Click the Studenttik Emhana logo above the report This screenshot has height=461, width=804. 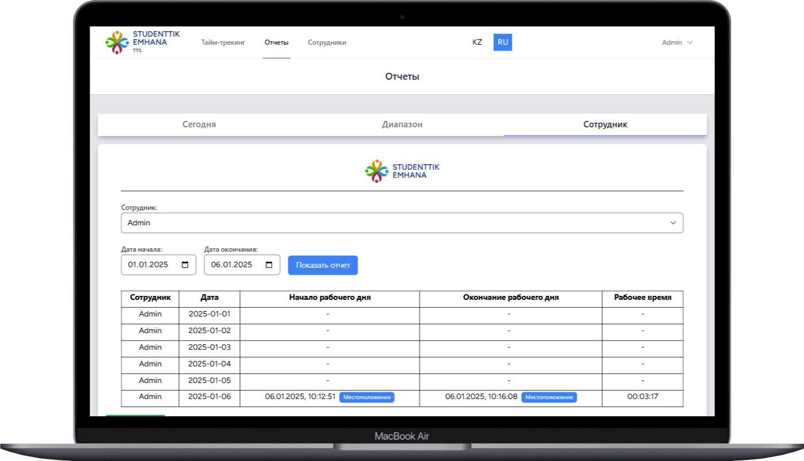pyautogui.click(x=402, y=170)
